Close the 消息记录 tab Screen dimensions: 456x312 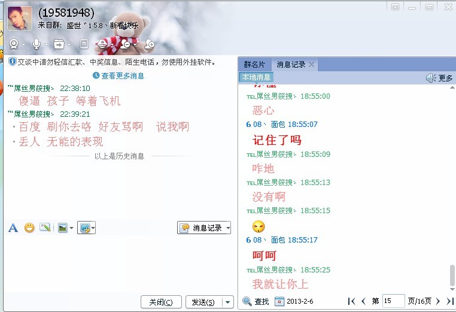point(311,64)
